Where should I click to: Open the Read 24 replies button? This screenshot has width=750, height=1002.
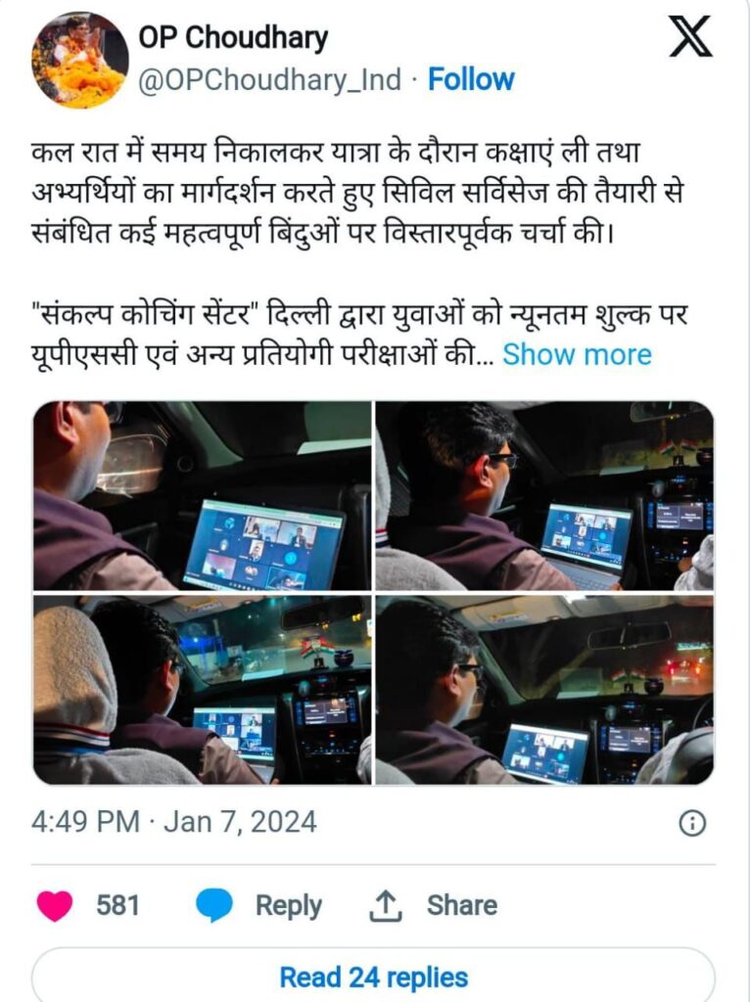tap(373, 976)
